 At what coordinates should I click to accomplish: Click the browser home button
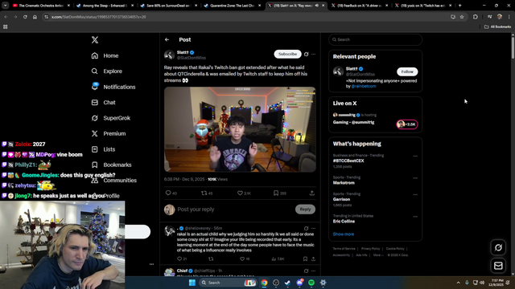point(35,17)
